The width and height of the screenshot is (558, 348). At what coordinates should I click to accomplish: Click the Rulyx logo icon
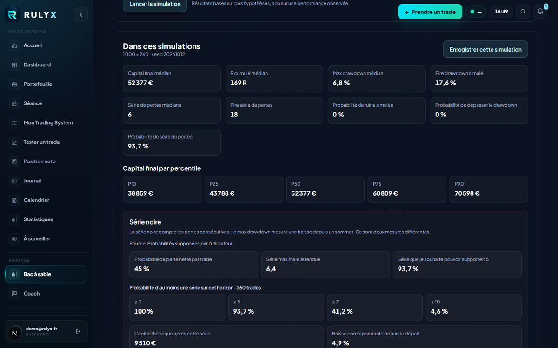coord(13,15)
